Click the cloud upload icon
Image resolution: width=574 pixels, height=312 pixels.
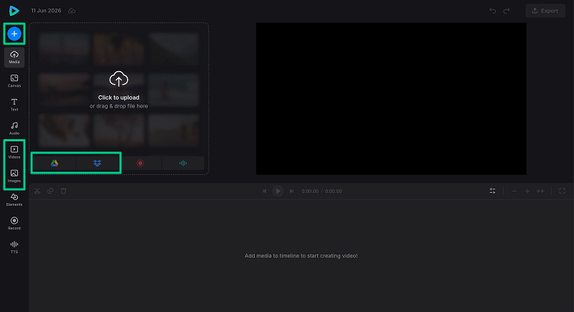click(x=118, y=79)
